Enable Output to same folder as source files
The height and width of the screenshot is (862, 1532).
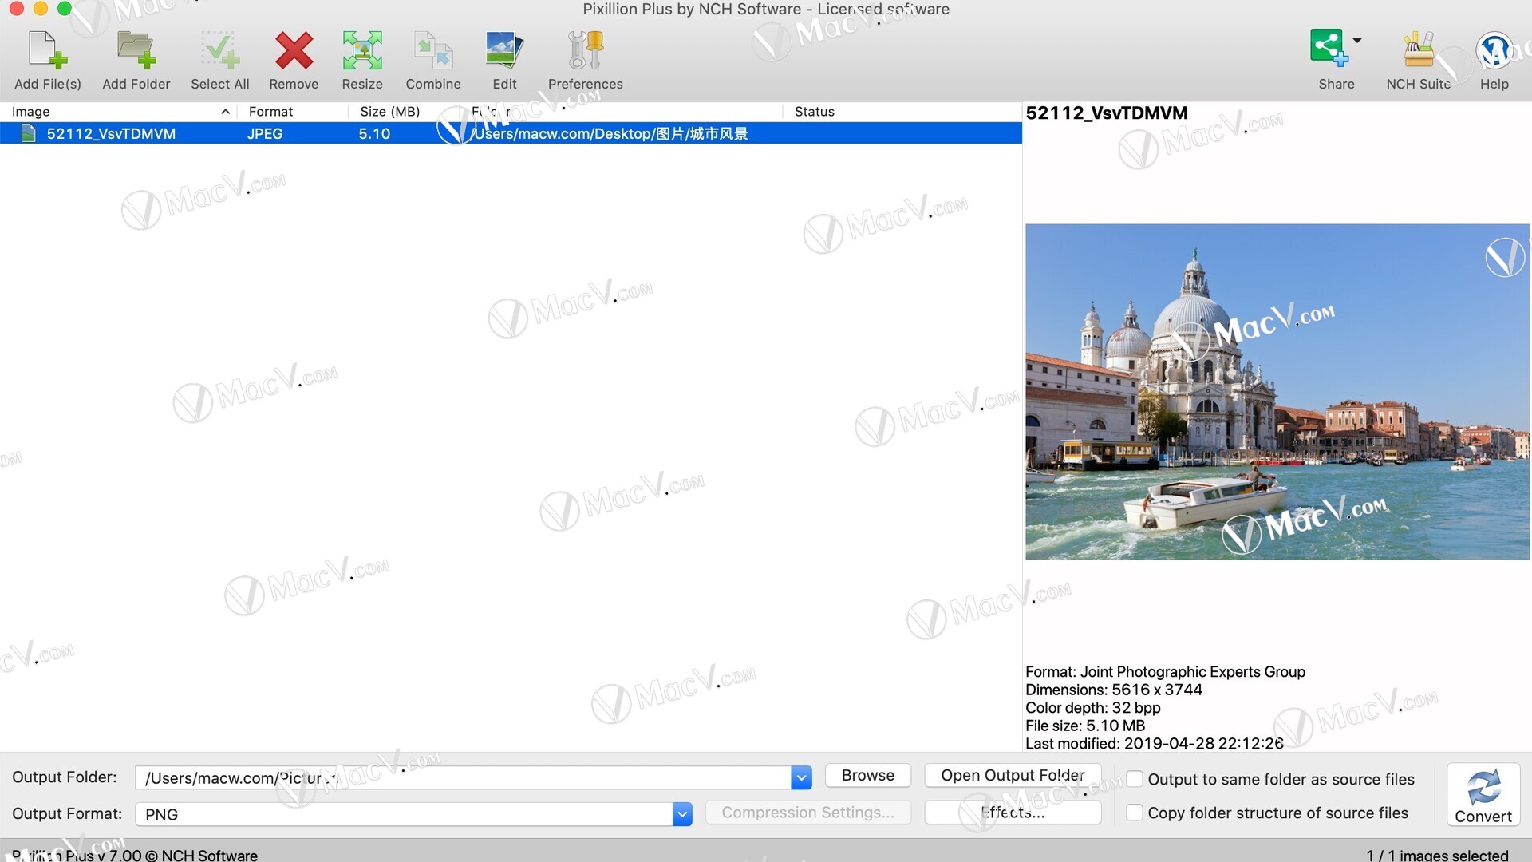coord(1134,779)
